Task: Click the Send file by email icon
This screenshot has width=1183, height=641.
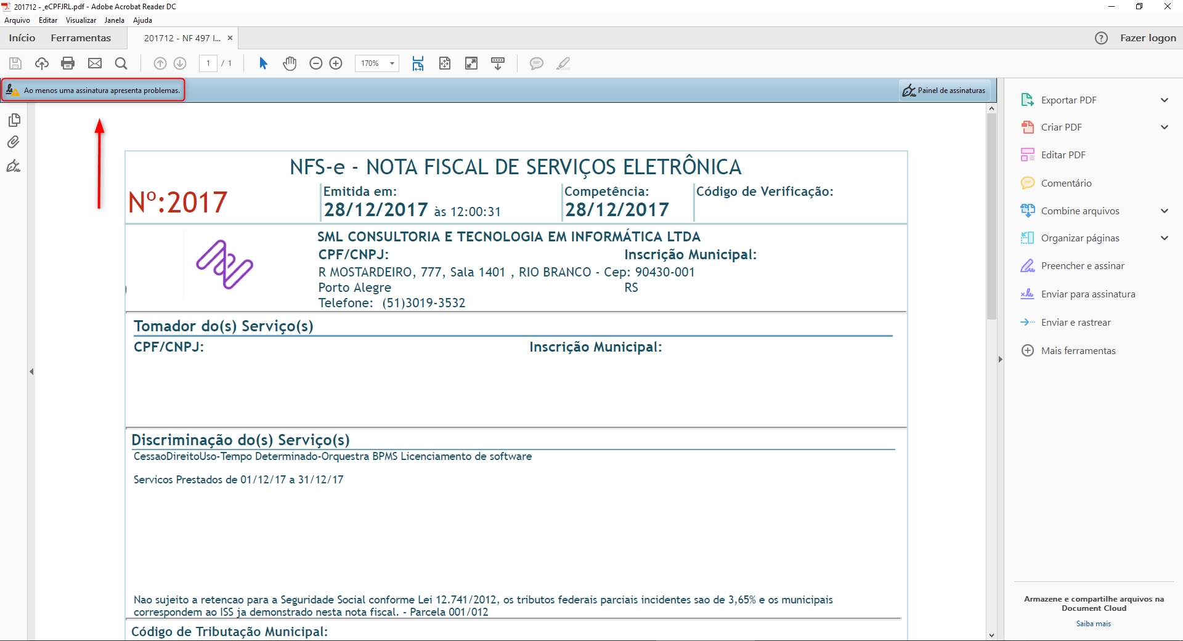Action: [x=95, y=63]
